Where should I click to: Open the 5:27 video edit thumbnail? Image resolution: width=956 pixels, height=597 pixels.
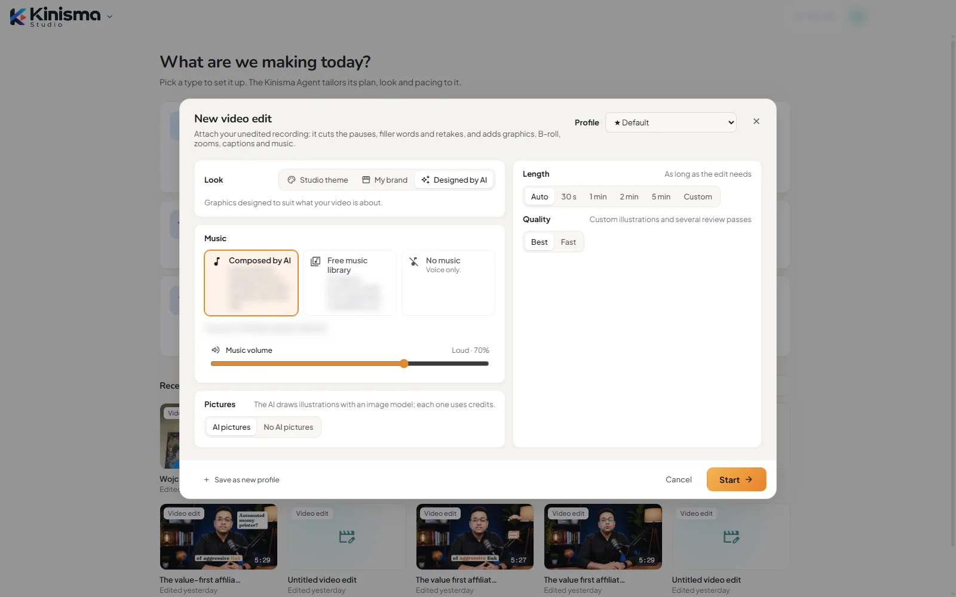(475, 537)
